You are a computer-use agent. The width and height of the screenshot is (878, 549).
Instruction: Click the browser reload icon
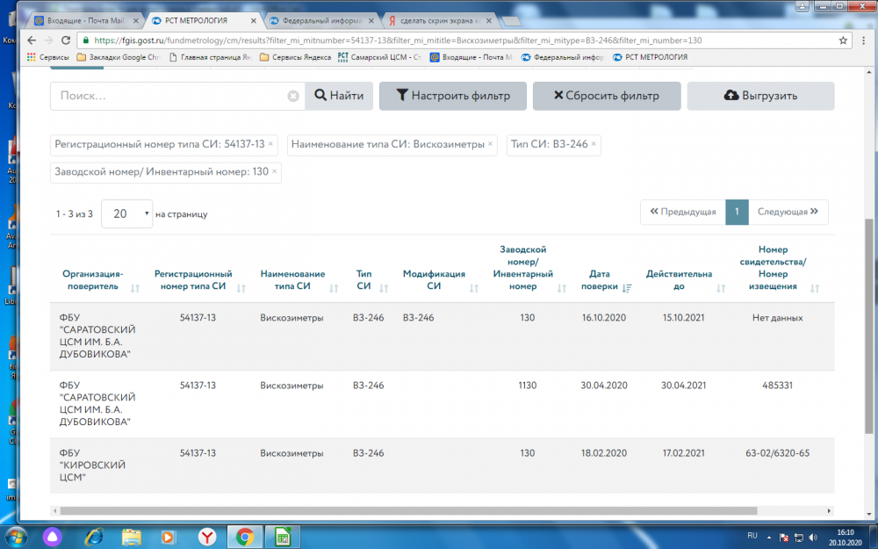pyautogui.click(x=66, y=40)
